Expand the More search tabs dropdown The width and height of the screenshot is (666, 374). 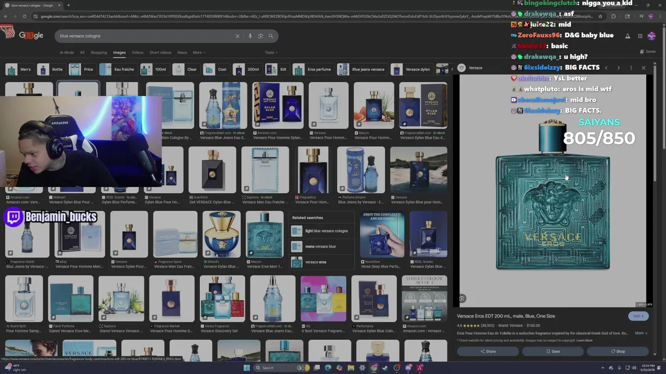tap(199, 52)
